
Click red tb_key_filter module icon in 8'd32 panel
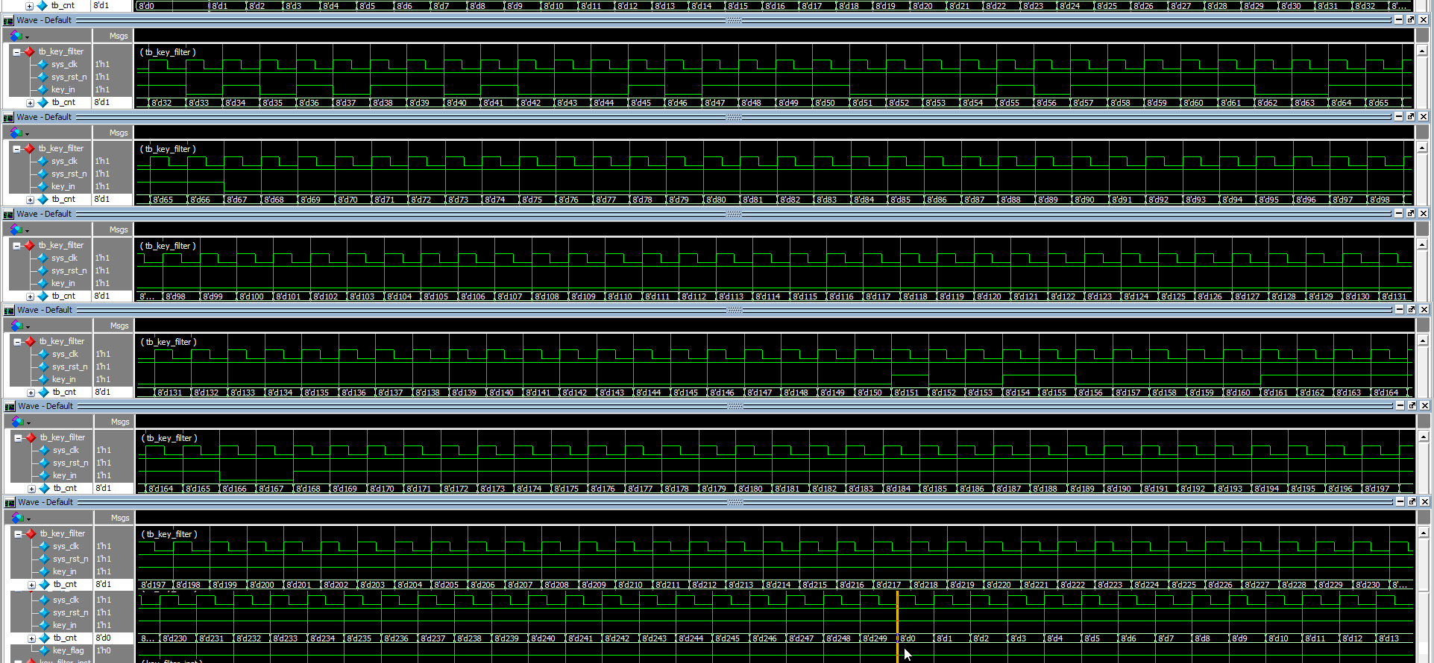(x=29, y=52)
